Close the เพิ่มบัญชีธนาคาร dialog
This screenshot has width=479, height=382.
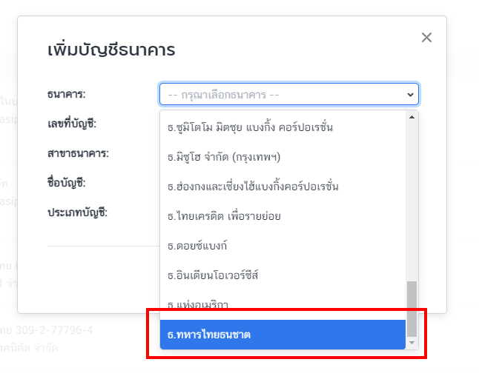(426, 38)
